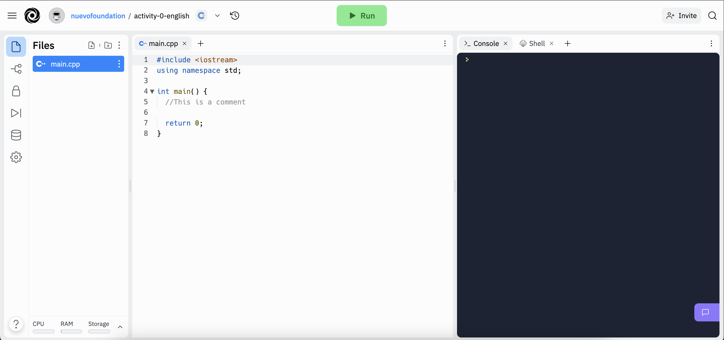
Task: Open the version history panel
Action: pos(235,16)
